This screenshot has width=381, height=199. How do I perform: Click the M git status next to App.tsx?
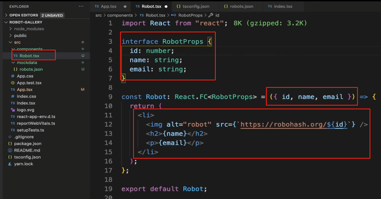[83, 90]
